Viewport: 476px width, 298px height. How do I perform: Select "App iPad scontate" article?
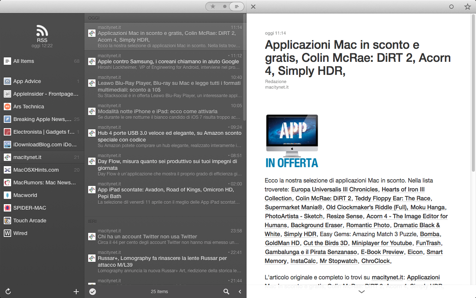165,193
